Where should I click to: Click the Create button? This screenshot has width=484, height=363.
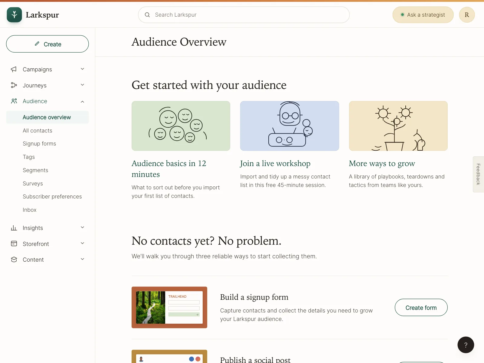click(x=47, y=44)
